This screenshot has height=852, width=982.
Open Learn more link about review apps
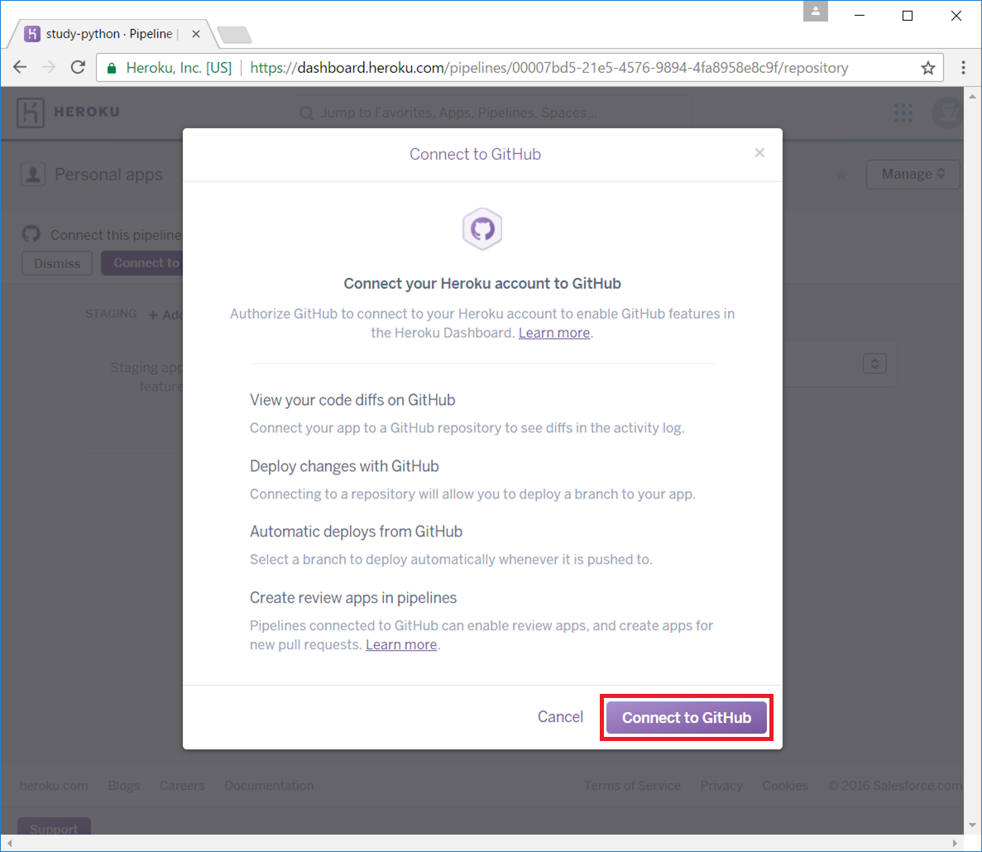401,645
